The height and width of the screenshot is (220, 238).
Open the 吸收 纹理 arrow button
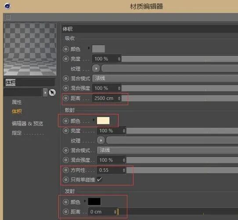click(x=96, y=68)
